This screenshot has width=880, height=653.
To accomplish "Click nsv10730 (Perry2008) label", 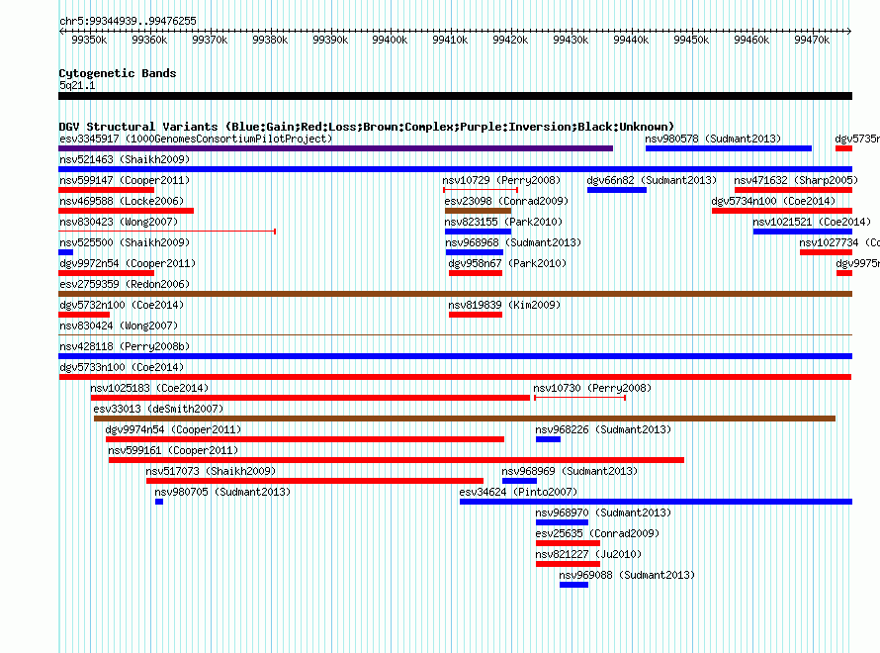I will pyautogui.click(x=592, y=388).
